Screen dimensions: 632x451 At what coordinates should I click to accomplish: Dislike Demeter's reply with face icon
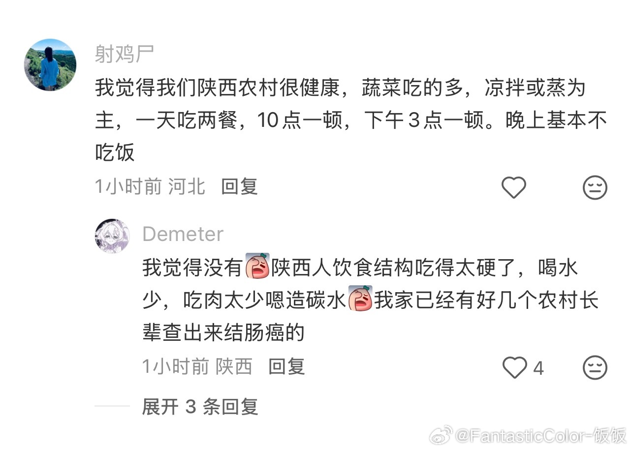[x=595, y=367]
